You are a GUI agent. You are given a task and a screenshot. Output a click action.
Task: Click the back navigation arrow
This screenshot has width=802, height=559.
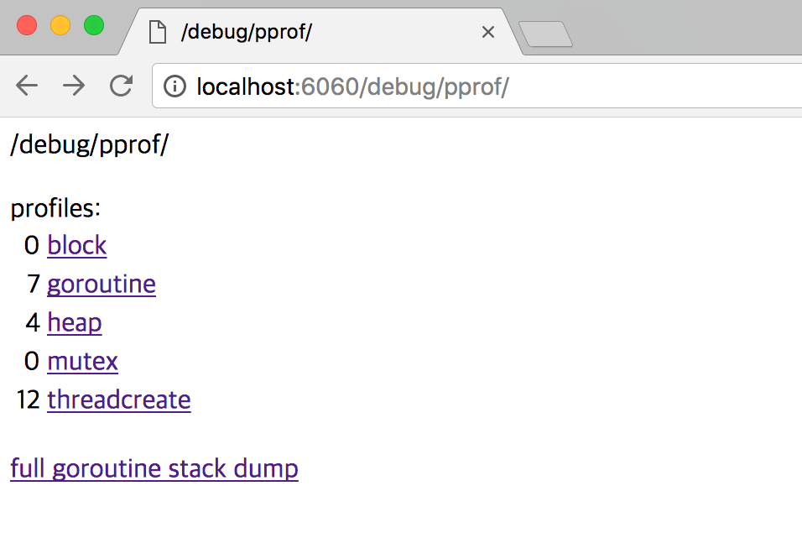pos(26,86)
